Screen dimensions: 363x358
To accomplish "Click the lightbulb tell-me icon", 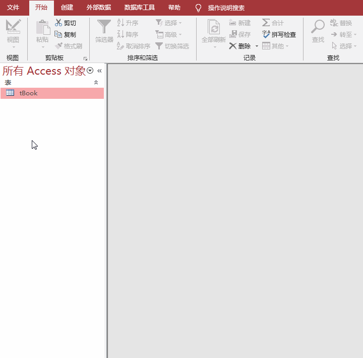I will pos(198,8).
